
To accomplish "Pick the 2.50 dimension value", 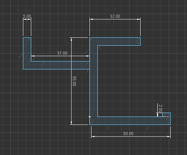I will (x=161, y=108).
